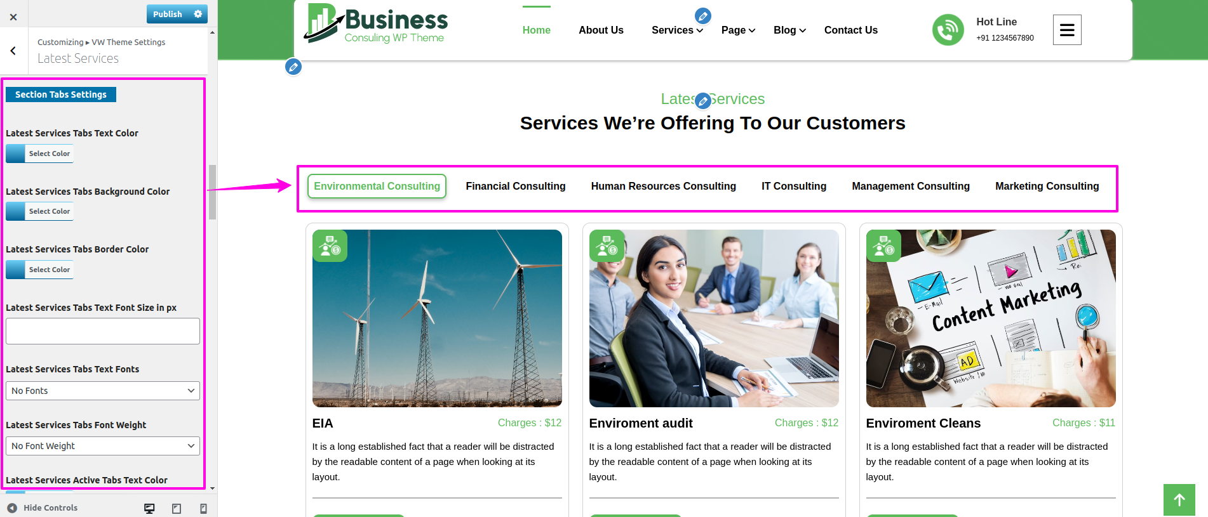Click the Tabs Text Font Size input field
The width and height of the screenshot is (1208, 517).
tap(103, 331)
